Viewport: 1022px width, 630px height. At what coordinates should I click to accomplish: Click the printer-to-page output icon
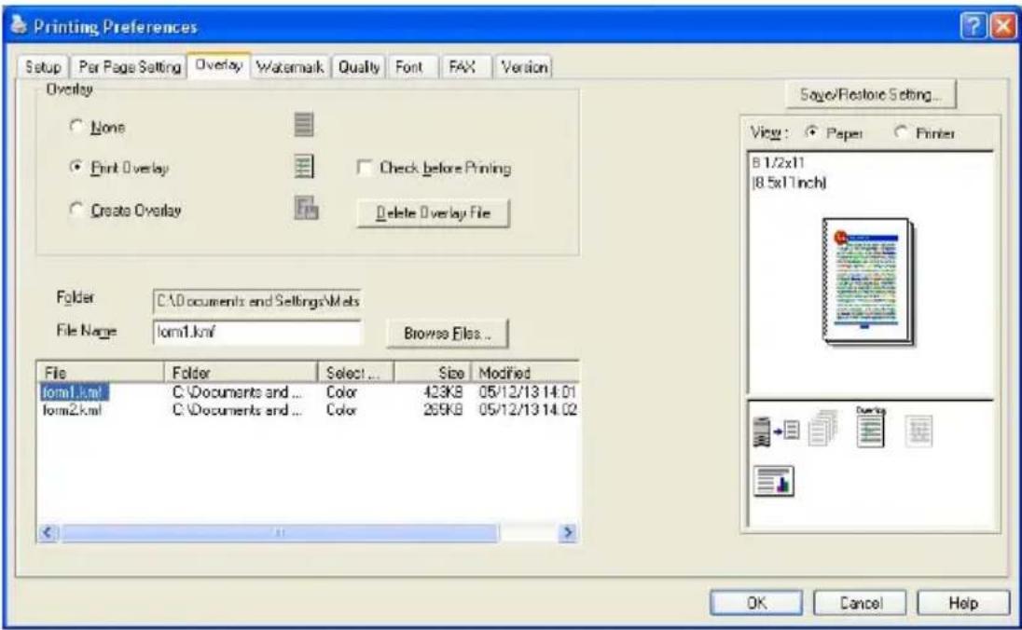pos(776,431)
